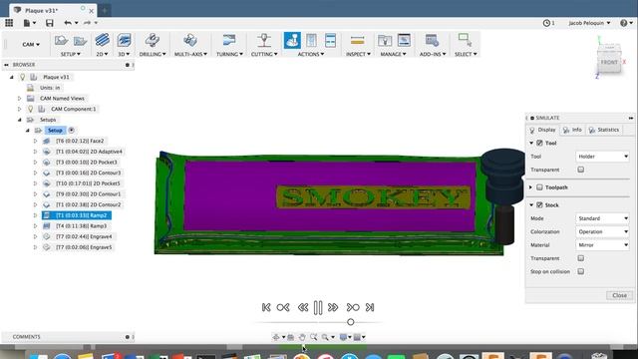
Task: Click the Post Process action icon
Action: [311, 40]
